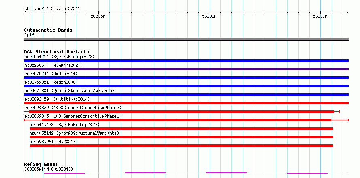This screenshot has width=360, height=178.
Task: Click the esv2759051 (Redon2006) label
Action: click(51, 82)
